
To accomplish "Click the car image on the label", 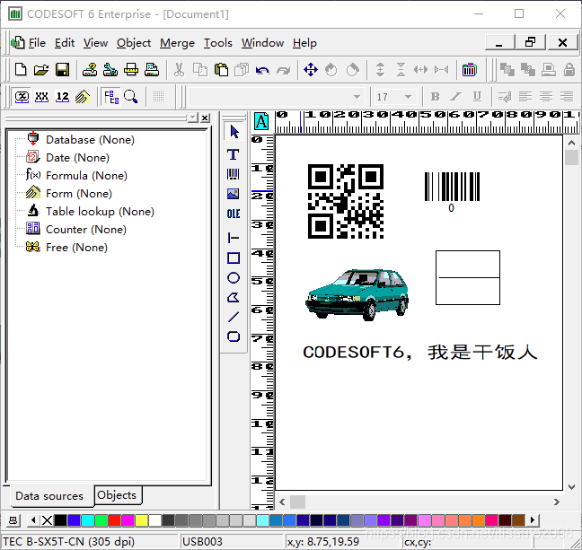I will [357, 295].
